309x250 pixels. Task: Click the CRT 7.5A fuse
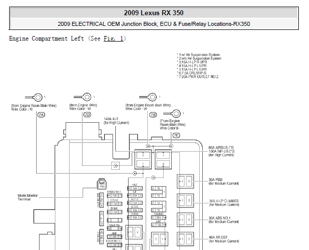tap(159, 225)
